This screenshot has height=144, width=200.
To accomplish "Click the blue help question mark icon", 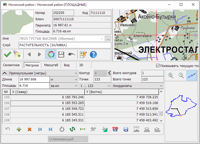I will (x=93, y=54).
